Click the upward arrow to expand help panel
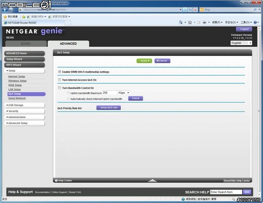 [x=152, y=180]
